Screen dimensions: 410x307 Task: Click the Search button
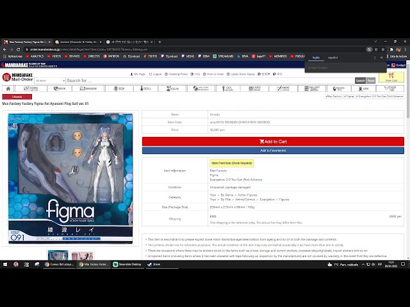(360, 81)
